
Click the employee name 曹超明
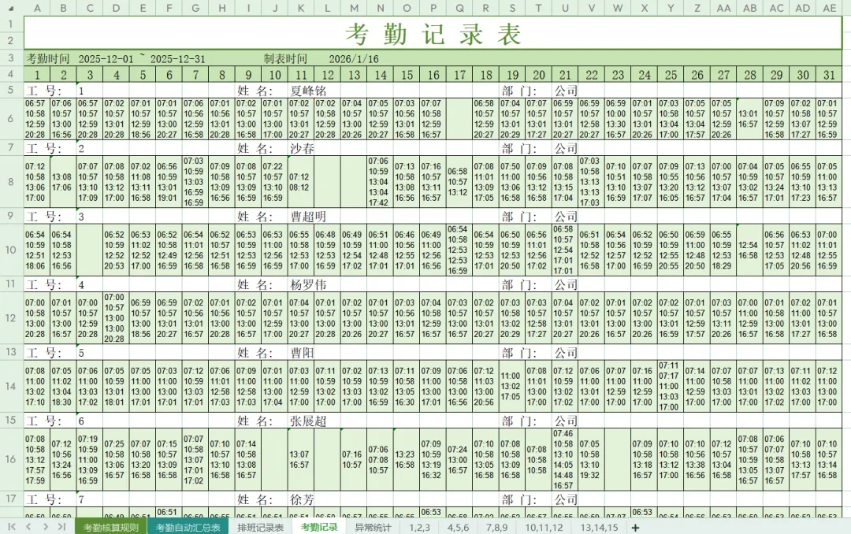(308, 217)
